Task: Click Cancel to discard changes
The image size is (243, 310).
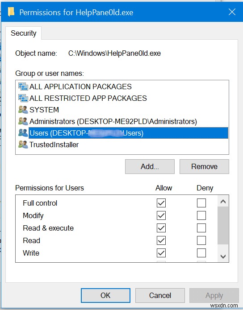Action: [160, 295]
